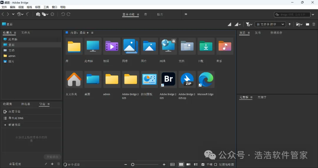Switch to the 库 workspace
This screenshot has height=168, width=318.
(146, 14)
